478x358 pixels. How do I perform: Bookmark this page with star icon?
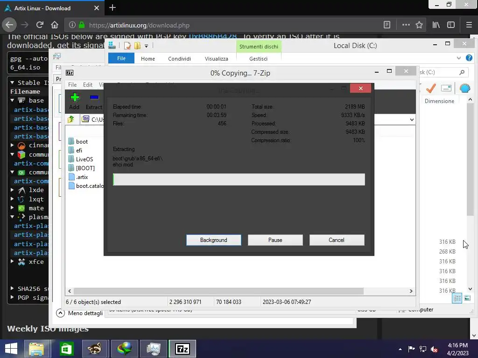click(419, 25)
